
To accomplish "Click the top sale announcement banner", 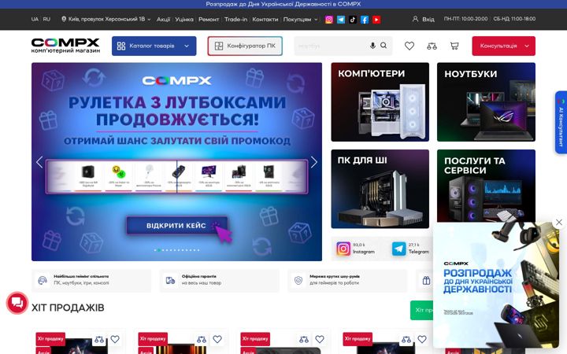I will [x=283, y=5].
